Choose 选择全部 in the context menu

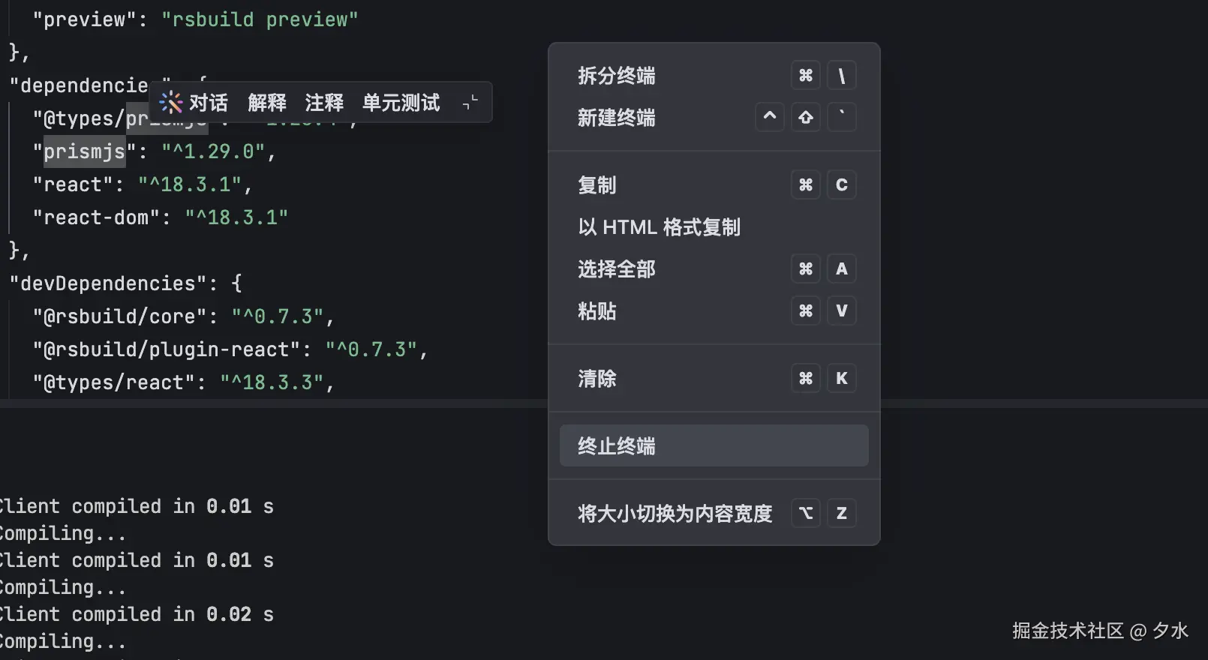coord(714,269)
